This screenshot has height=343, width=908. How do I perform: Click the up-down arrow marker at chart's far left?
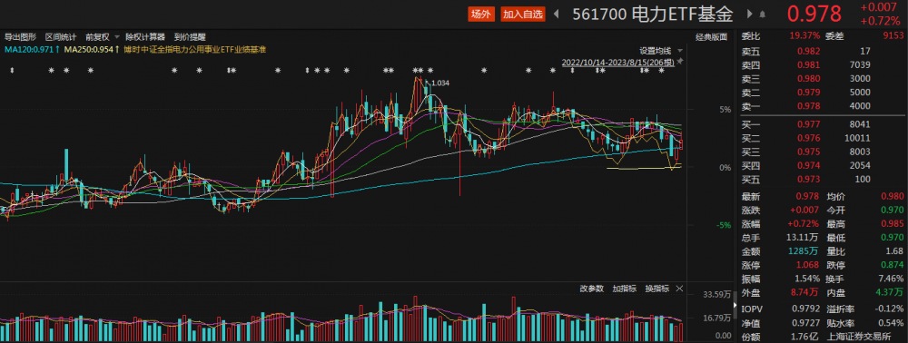point(12,71)
